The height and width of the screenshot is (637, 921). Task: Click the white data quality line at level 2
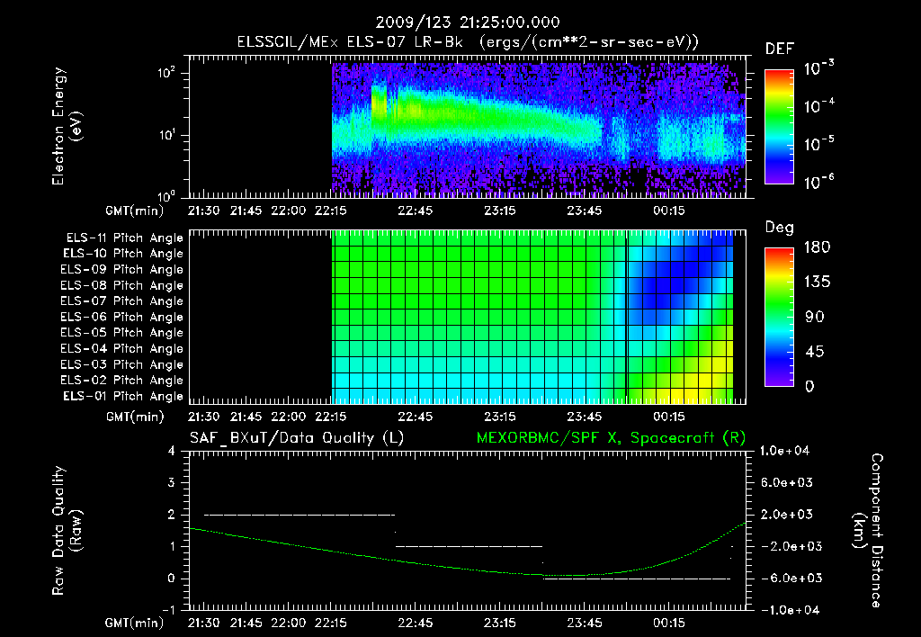[300, 515]
